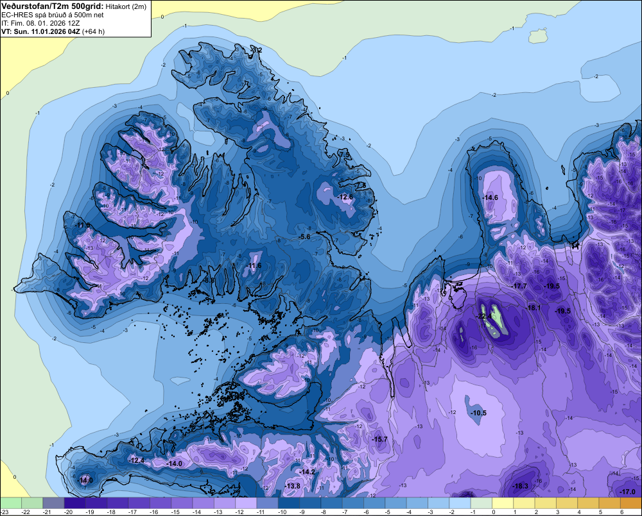Select the -11.6 temperature value
642x516 pixels.
tap(254, 266)
